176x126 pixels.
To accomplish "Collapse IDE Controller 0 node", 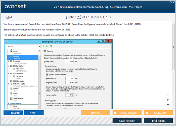I will pos(8,66).
